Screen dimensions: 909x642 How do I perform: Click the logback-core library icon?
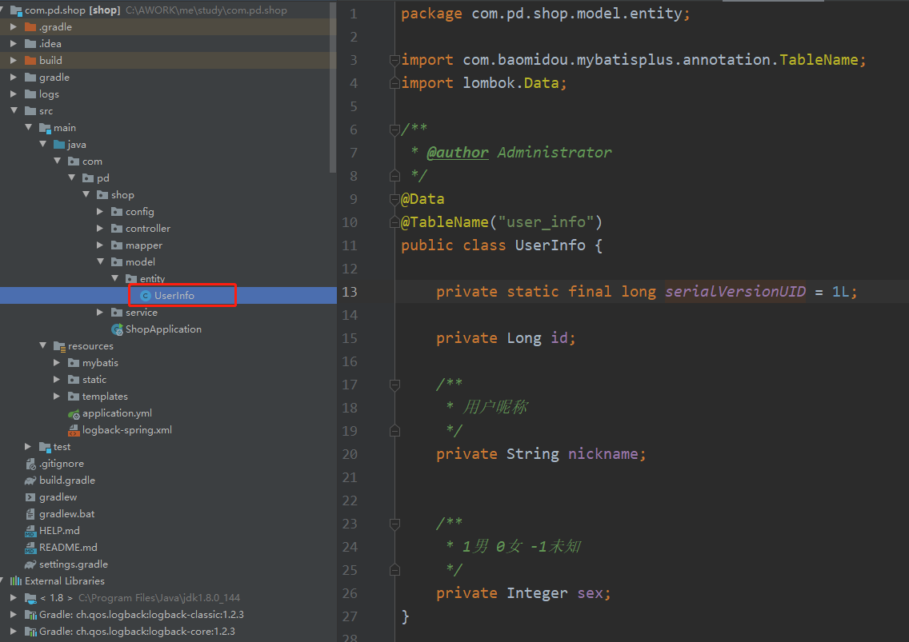(30, 632)
